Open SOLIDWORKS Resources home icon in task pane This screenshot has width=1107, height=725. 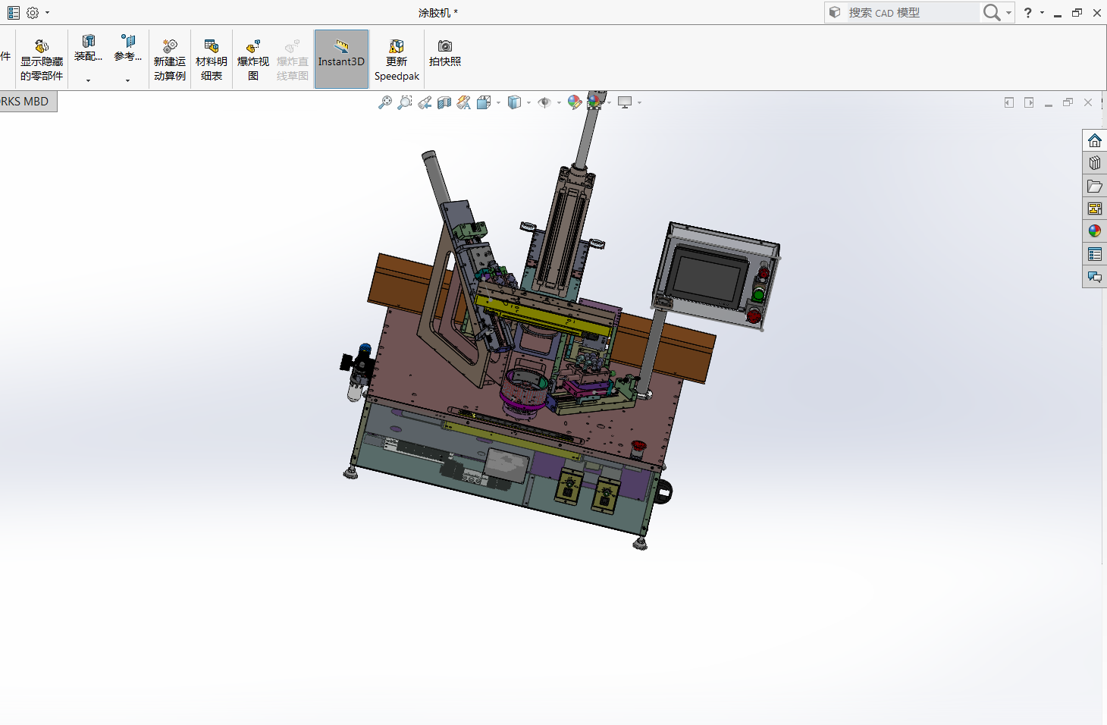1094,140
